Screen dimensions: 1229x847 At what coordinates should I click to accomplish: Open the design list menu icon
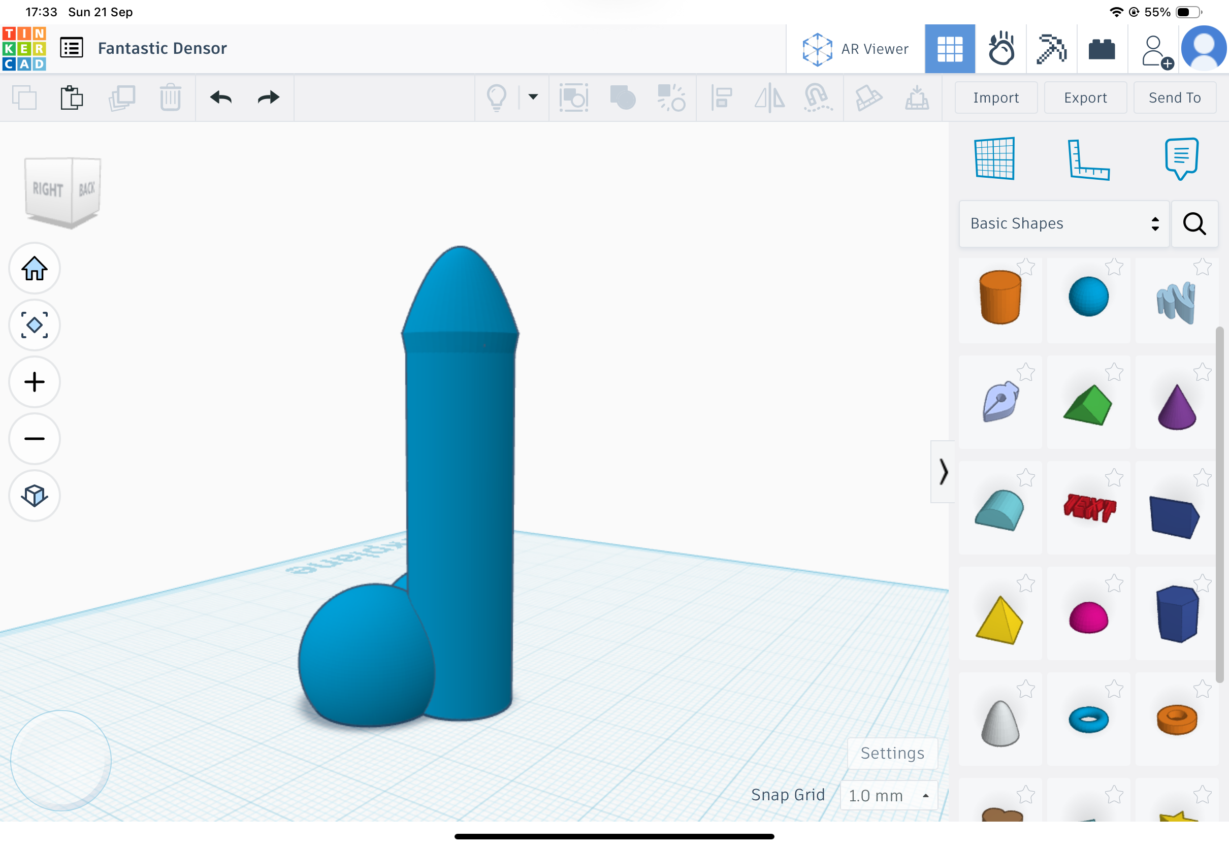point(72,48)
